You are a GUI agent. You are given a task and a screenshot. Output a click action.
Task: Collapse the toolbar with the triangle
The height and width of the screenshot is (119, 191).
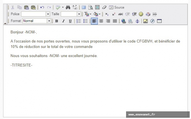[x=5, y=23]
